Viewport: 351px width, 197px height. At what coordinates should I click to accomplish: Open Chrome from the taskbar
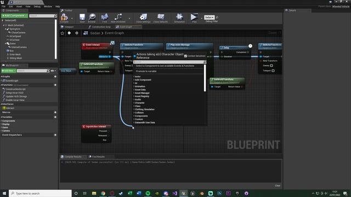pos(103,193)
